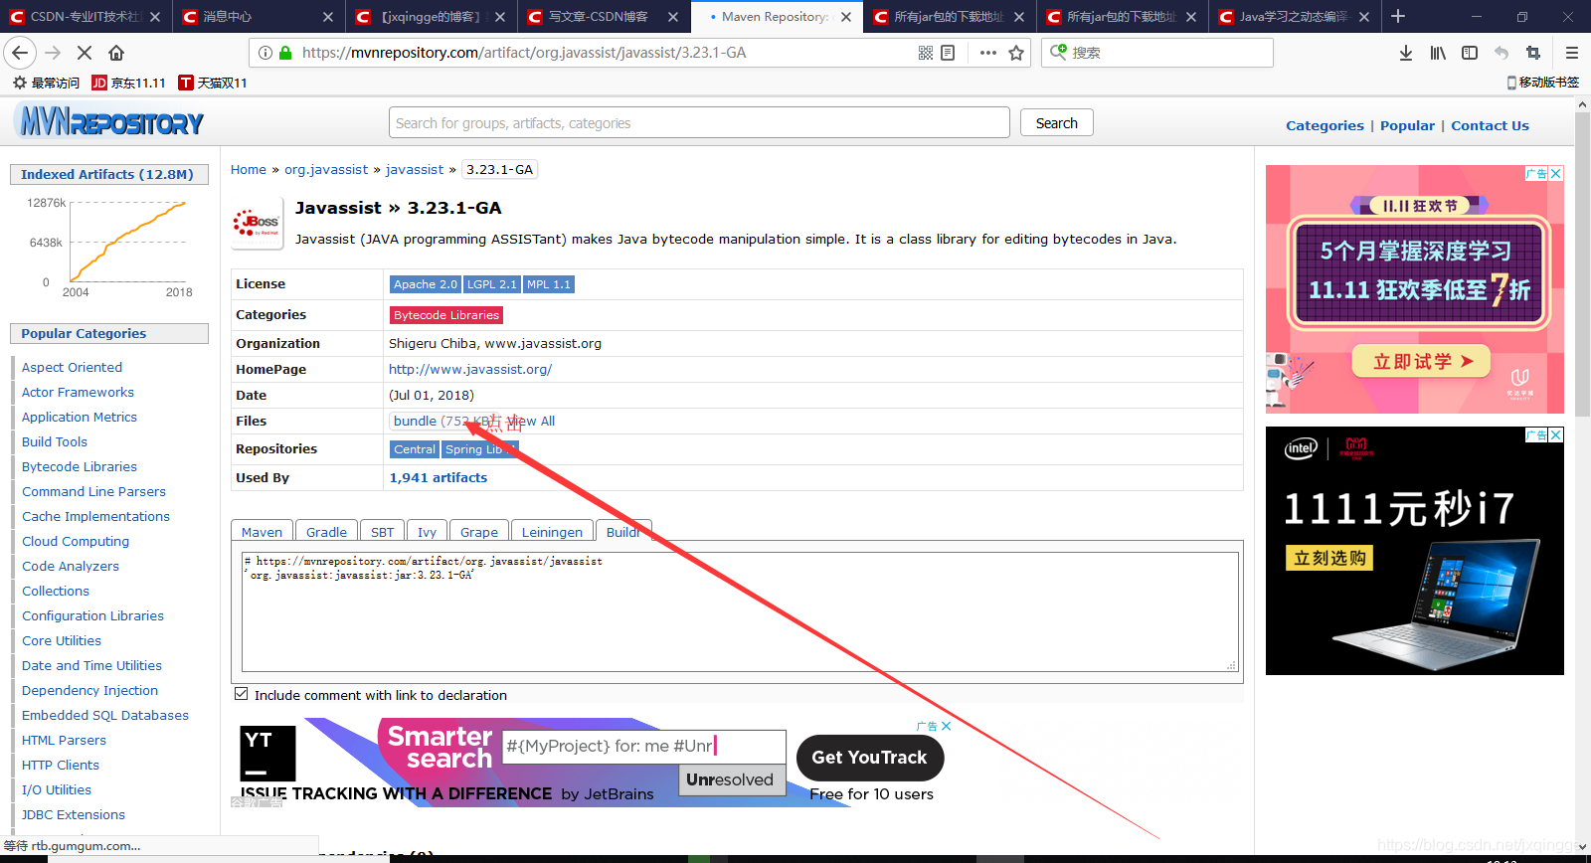
Task: Open the 京东11.11 bookmark
Action: pos(128,83)
